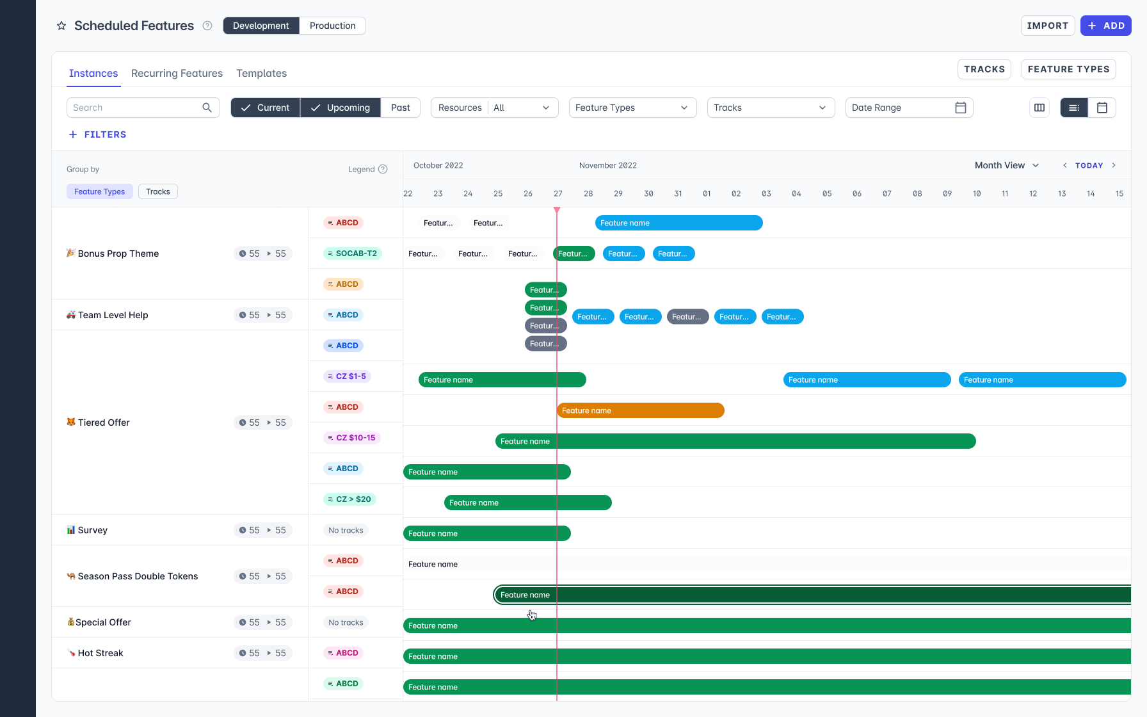
Task: Open the Tracks filter dropdown
Action: [x=771, y=108]
